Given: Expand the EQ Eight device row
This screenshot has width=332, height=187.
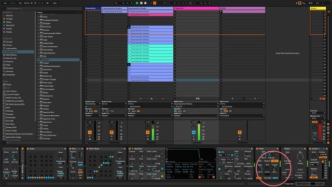Looking at the screenshot, I should [38, 23].
